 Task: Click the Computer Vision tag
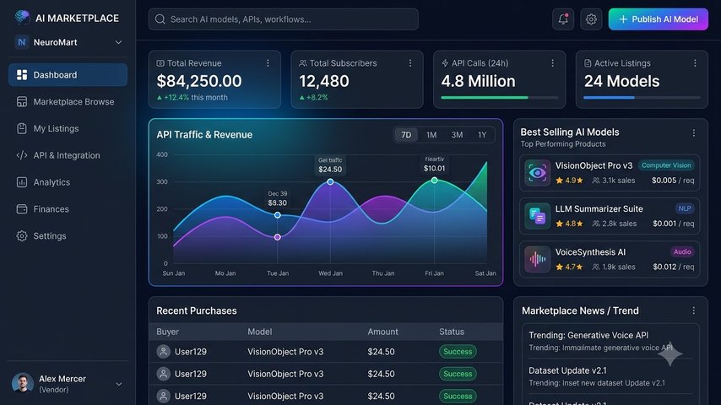(666, 165)
